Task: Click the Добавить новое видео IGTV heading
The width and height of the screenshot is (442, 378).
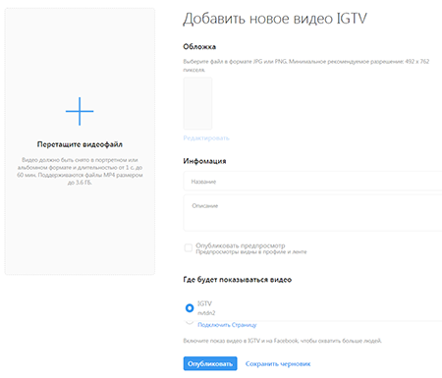Action: 275,19
